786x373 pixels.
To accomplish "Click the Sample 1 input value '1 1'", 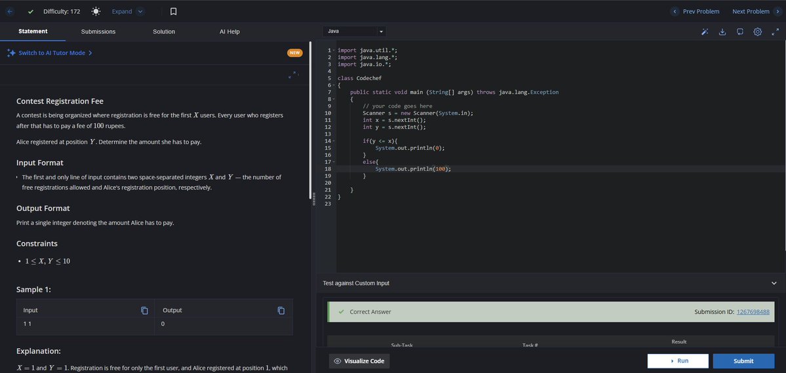I will click(x=27, y=324).
